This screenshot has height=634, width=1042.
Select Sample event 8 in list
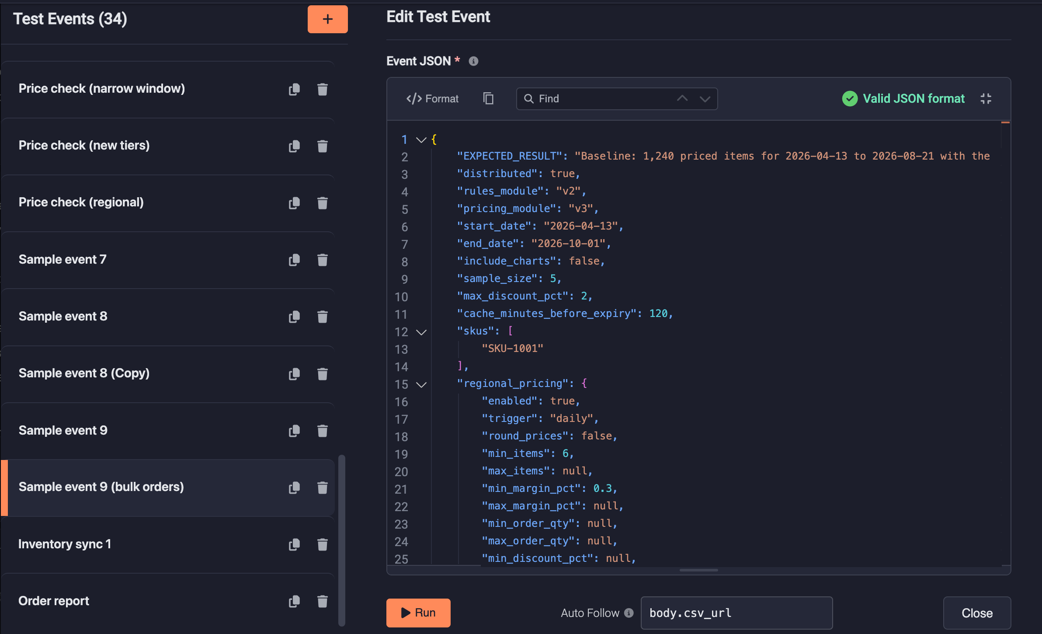[x=168, y=317]
